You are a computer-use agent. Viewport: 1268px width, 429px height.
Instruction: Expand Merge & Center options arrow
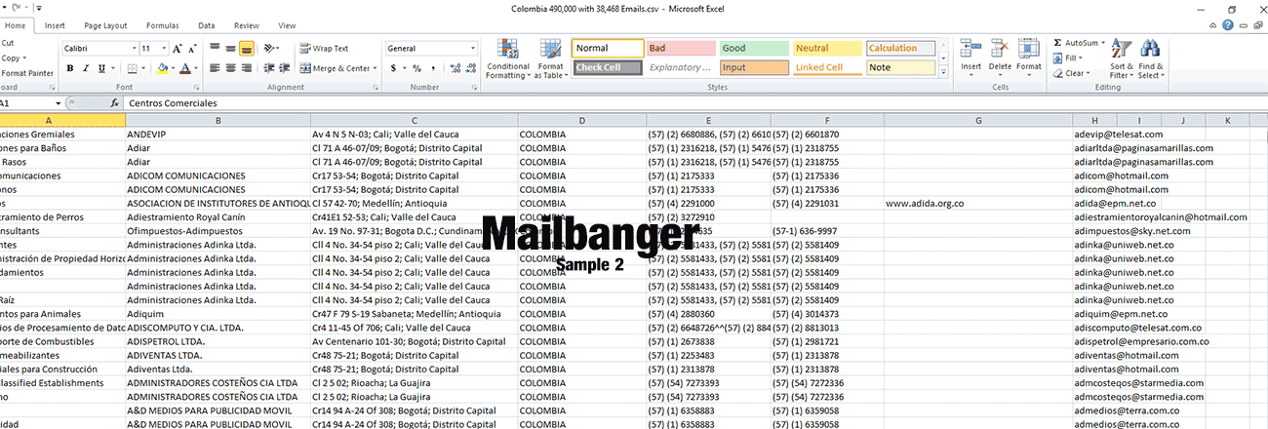(x=375, y=68)
